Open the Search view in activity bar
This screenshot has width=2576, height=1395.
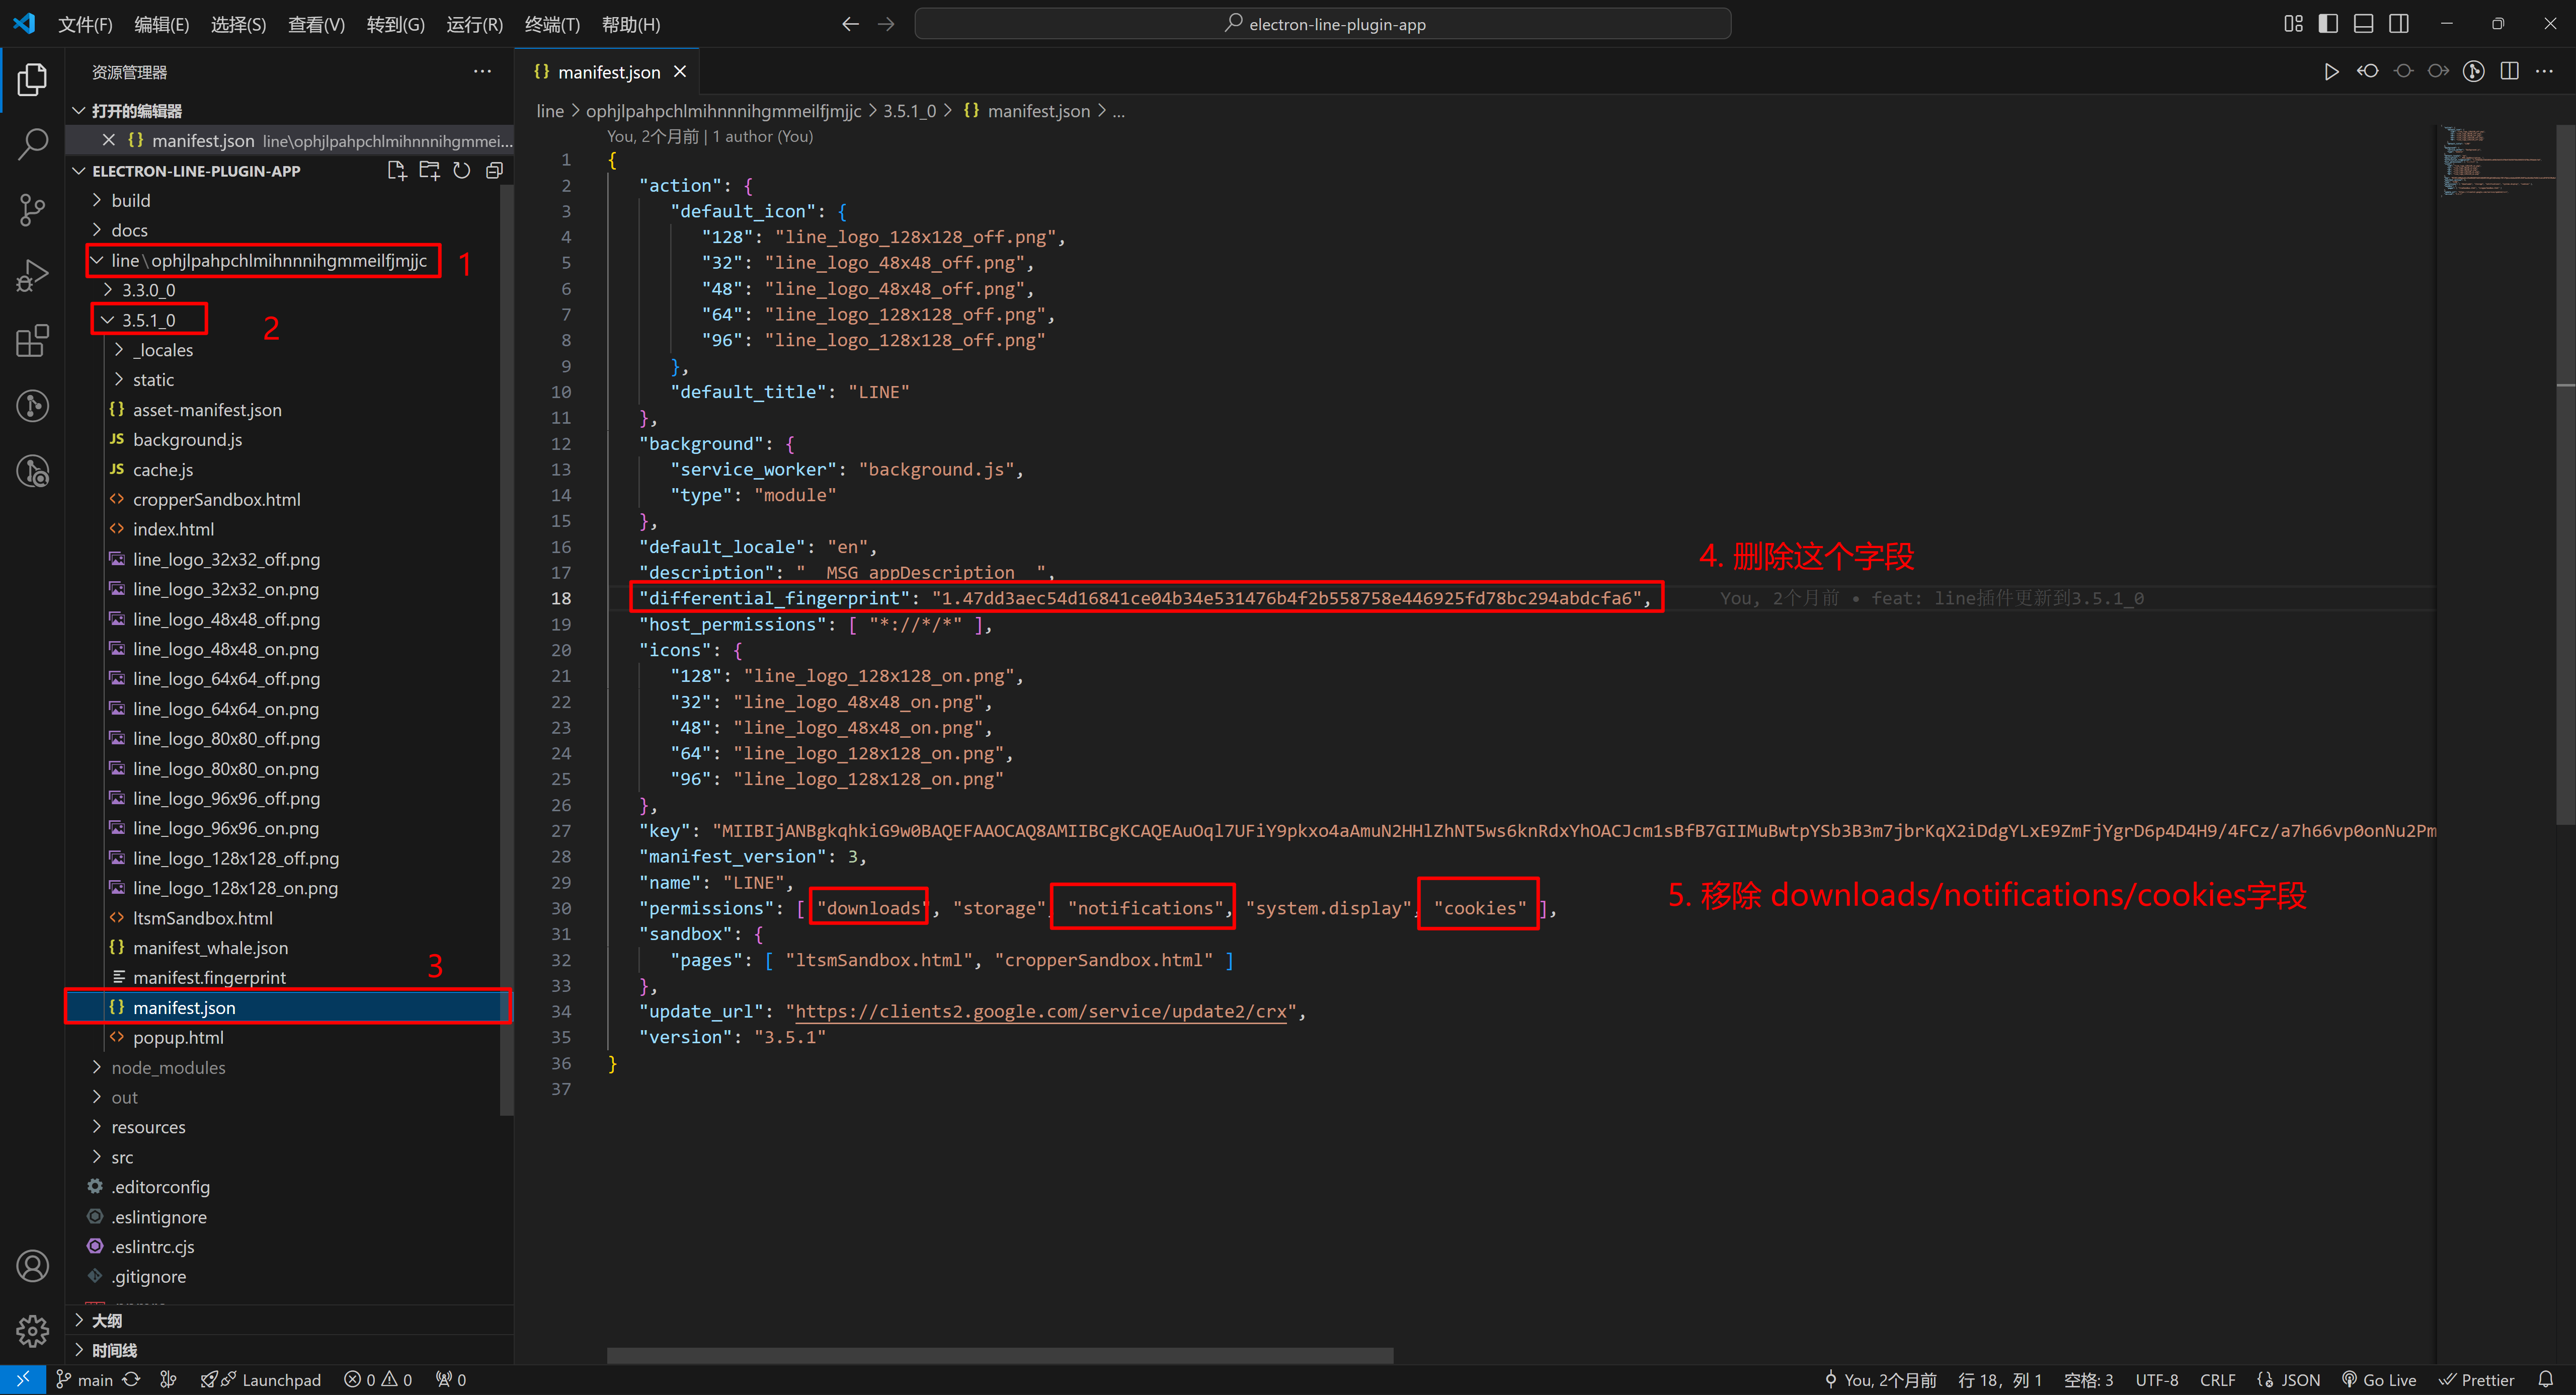coord(32,144)
